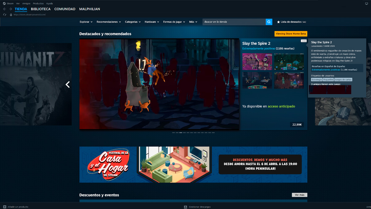
Task: Click Extremadamente positivas reviews link
Action: point(259,48)
